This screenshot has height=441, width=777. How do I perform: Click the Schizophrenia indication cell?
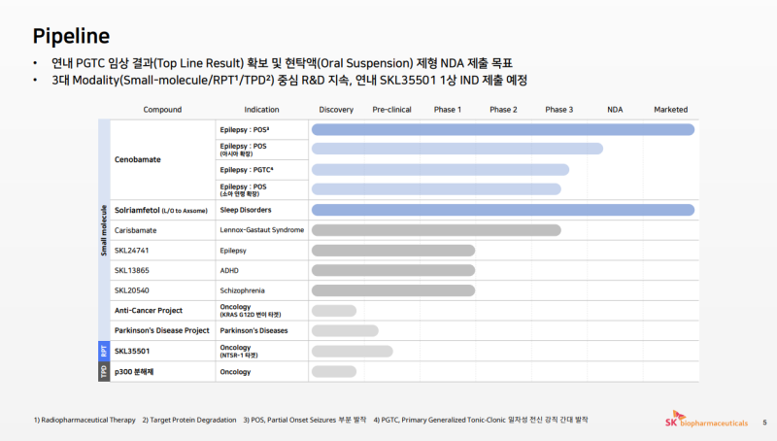coord(243,290)
